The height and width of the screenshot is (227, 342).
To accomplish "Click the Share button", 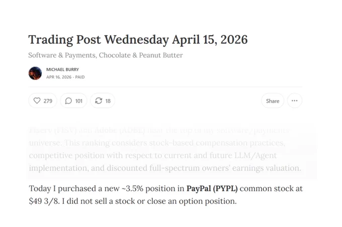I will (x=273, y=101).
